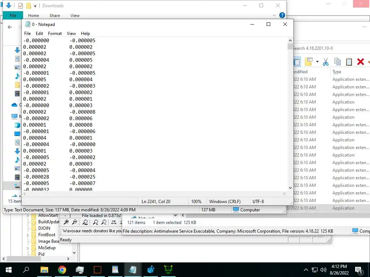Click the Notepad vertical scrollbar thumb
Image resolution: width=370 pixels, height=277 pixels.
290,46
